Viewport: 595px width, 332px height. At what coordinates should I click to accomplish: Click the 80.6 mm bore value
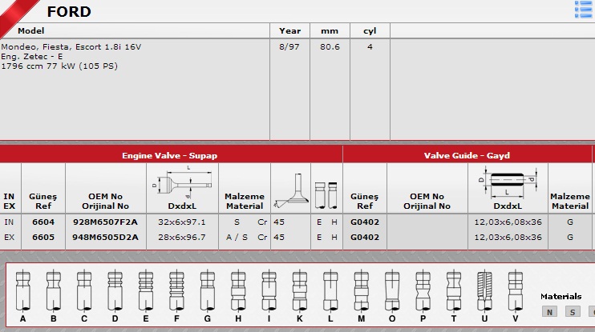[x=330, y=46]
